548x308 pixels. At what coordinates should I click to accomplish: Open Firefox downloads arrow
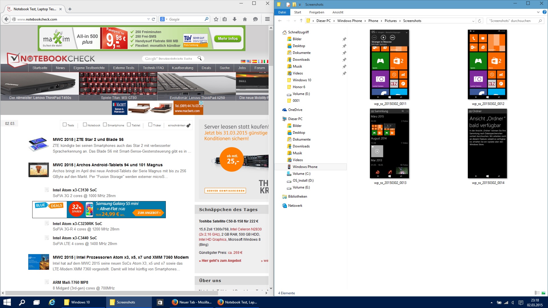pos(235,19)
